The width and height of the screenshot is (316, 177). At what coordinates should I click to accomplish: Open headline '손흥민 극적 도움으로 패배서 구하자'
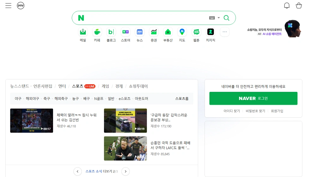coord(170,145)
